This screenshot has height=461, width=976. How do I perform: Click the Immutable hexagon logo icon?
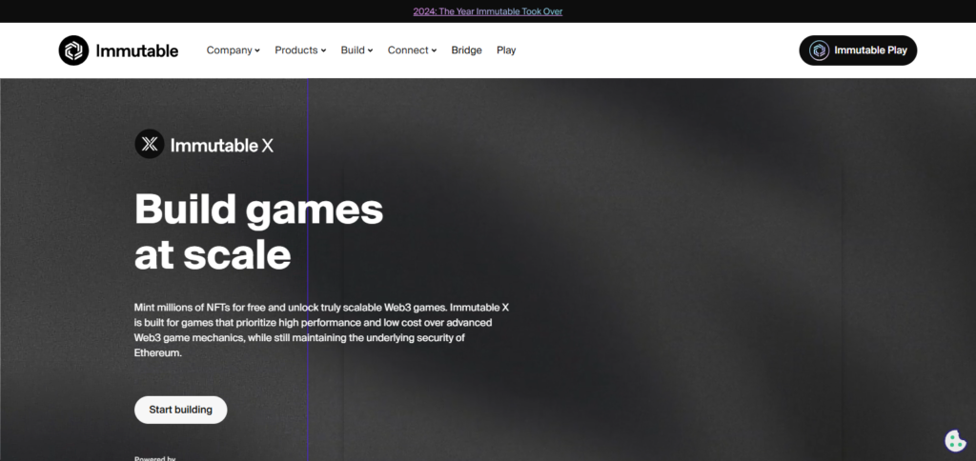(73, 50)
